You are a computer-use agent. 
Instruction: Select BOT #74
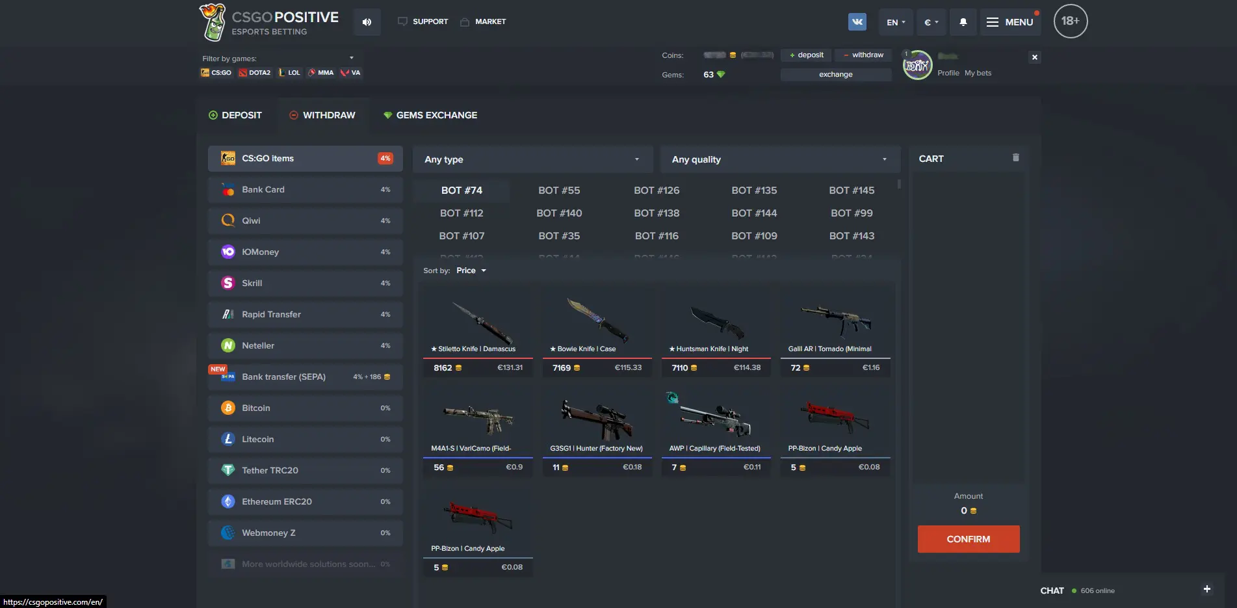click(x=462, y=191)
